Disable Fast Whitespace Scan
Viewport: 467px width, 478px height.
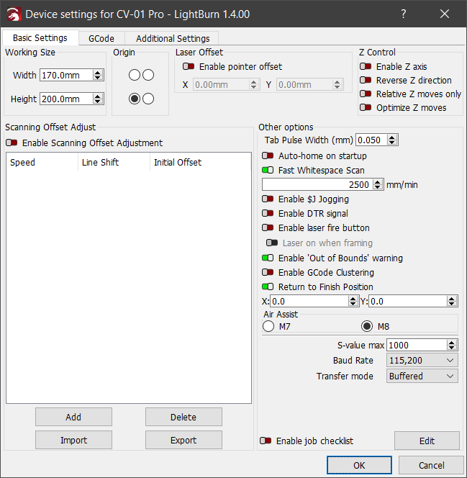tap(268, 171)
